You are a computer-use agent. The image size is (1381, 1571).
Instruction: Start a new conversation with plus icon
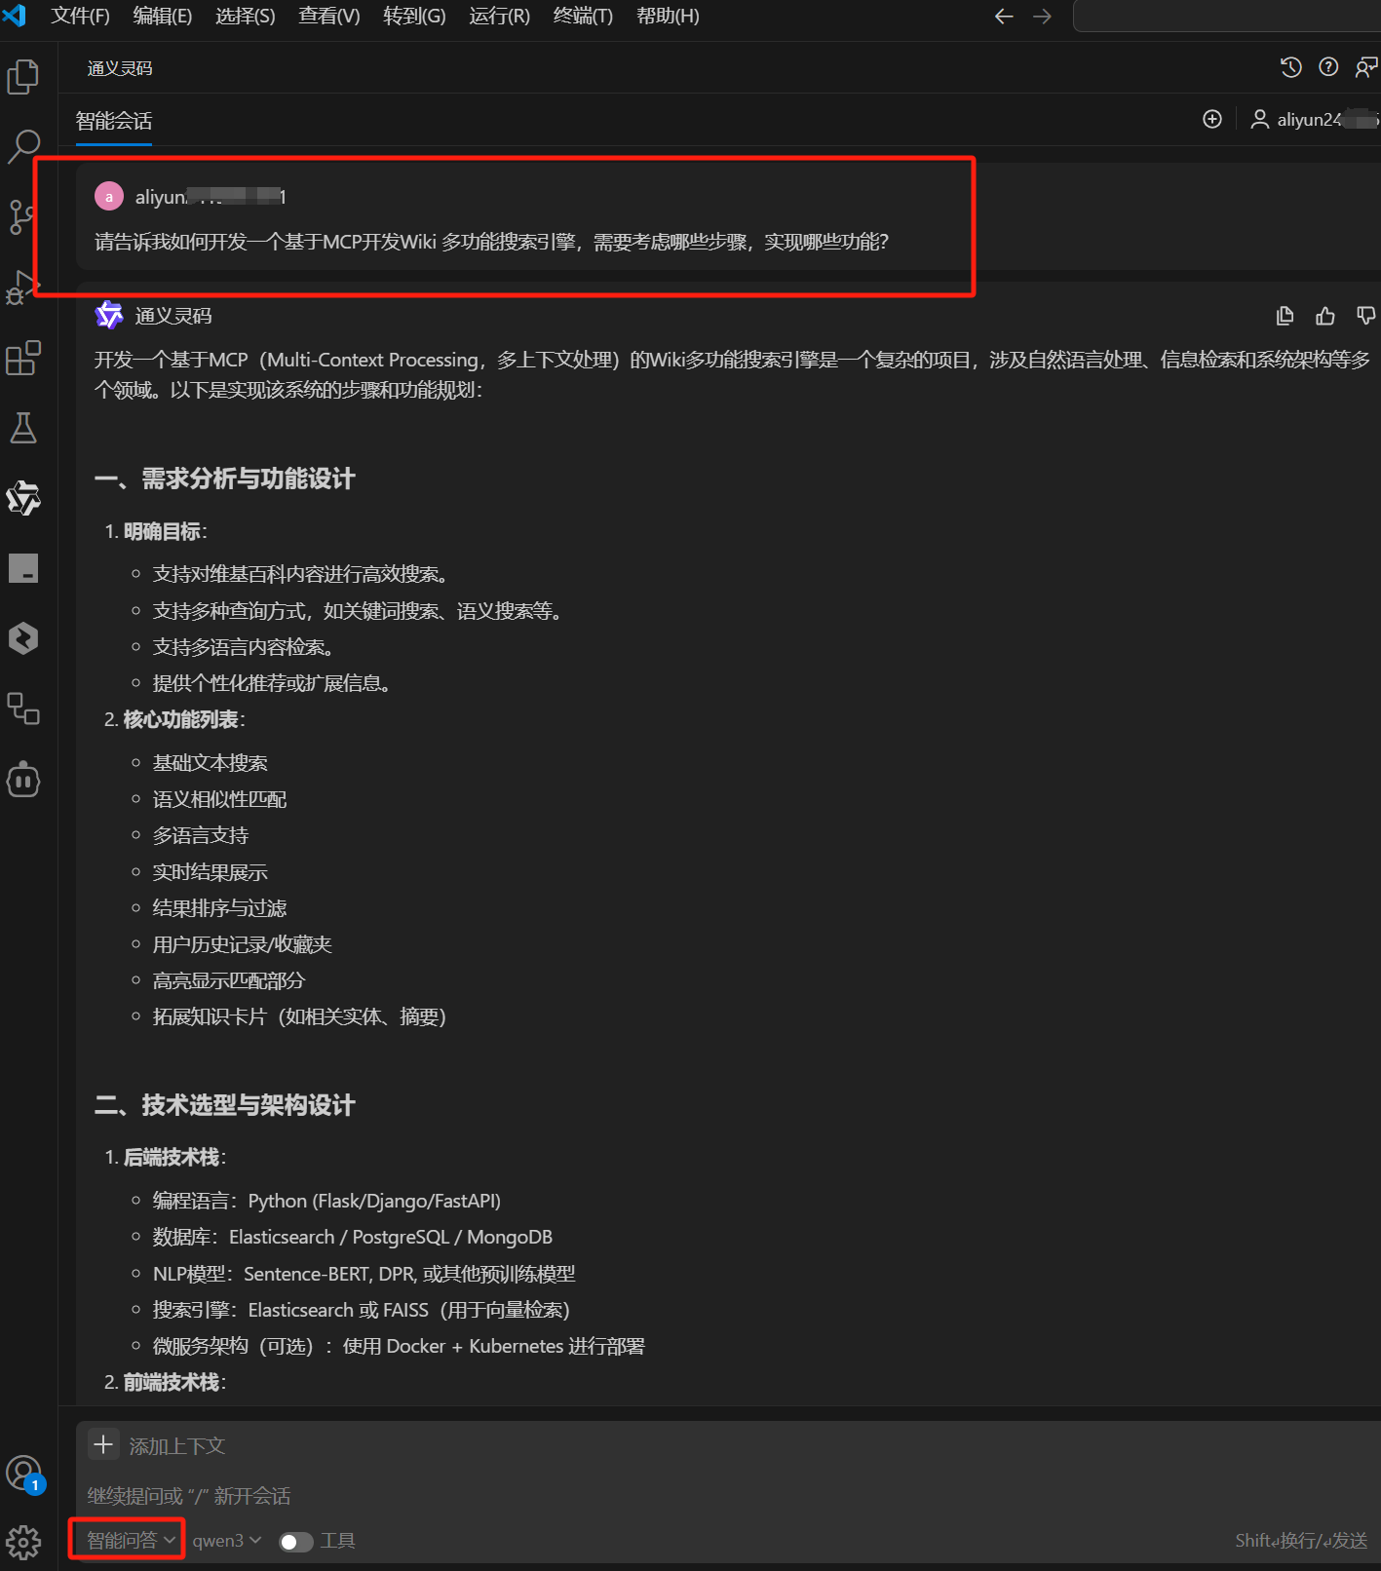coord(1212,119)
